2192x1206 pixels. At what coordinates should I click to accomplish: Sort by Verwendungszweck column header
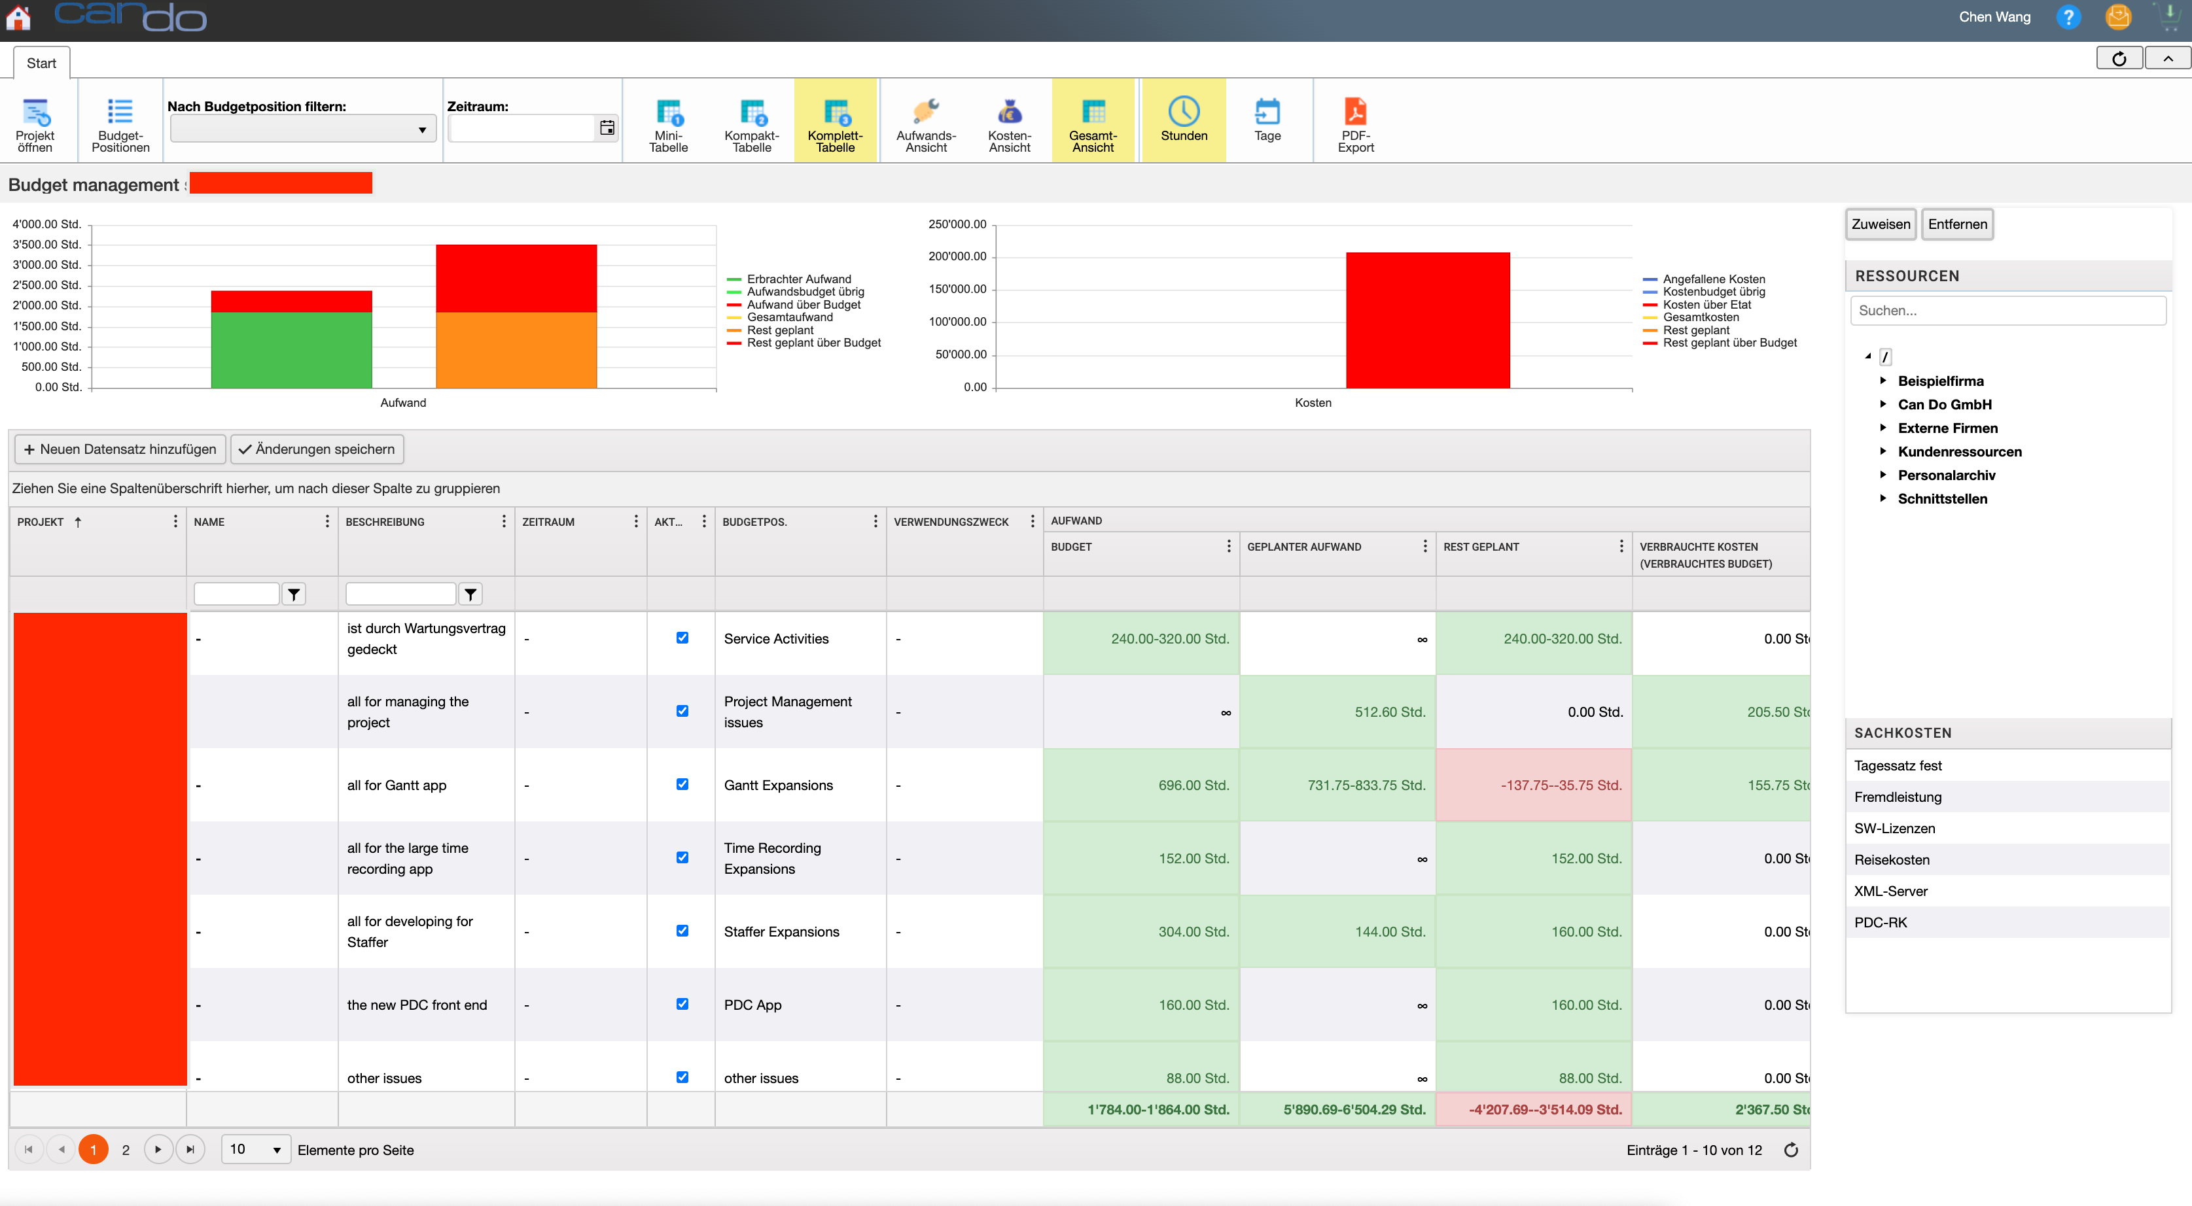951,521
